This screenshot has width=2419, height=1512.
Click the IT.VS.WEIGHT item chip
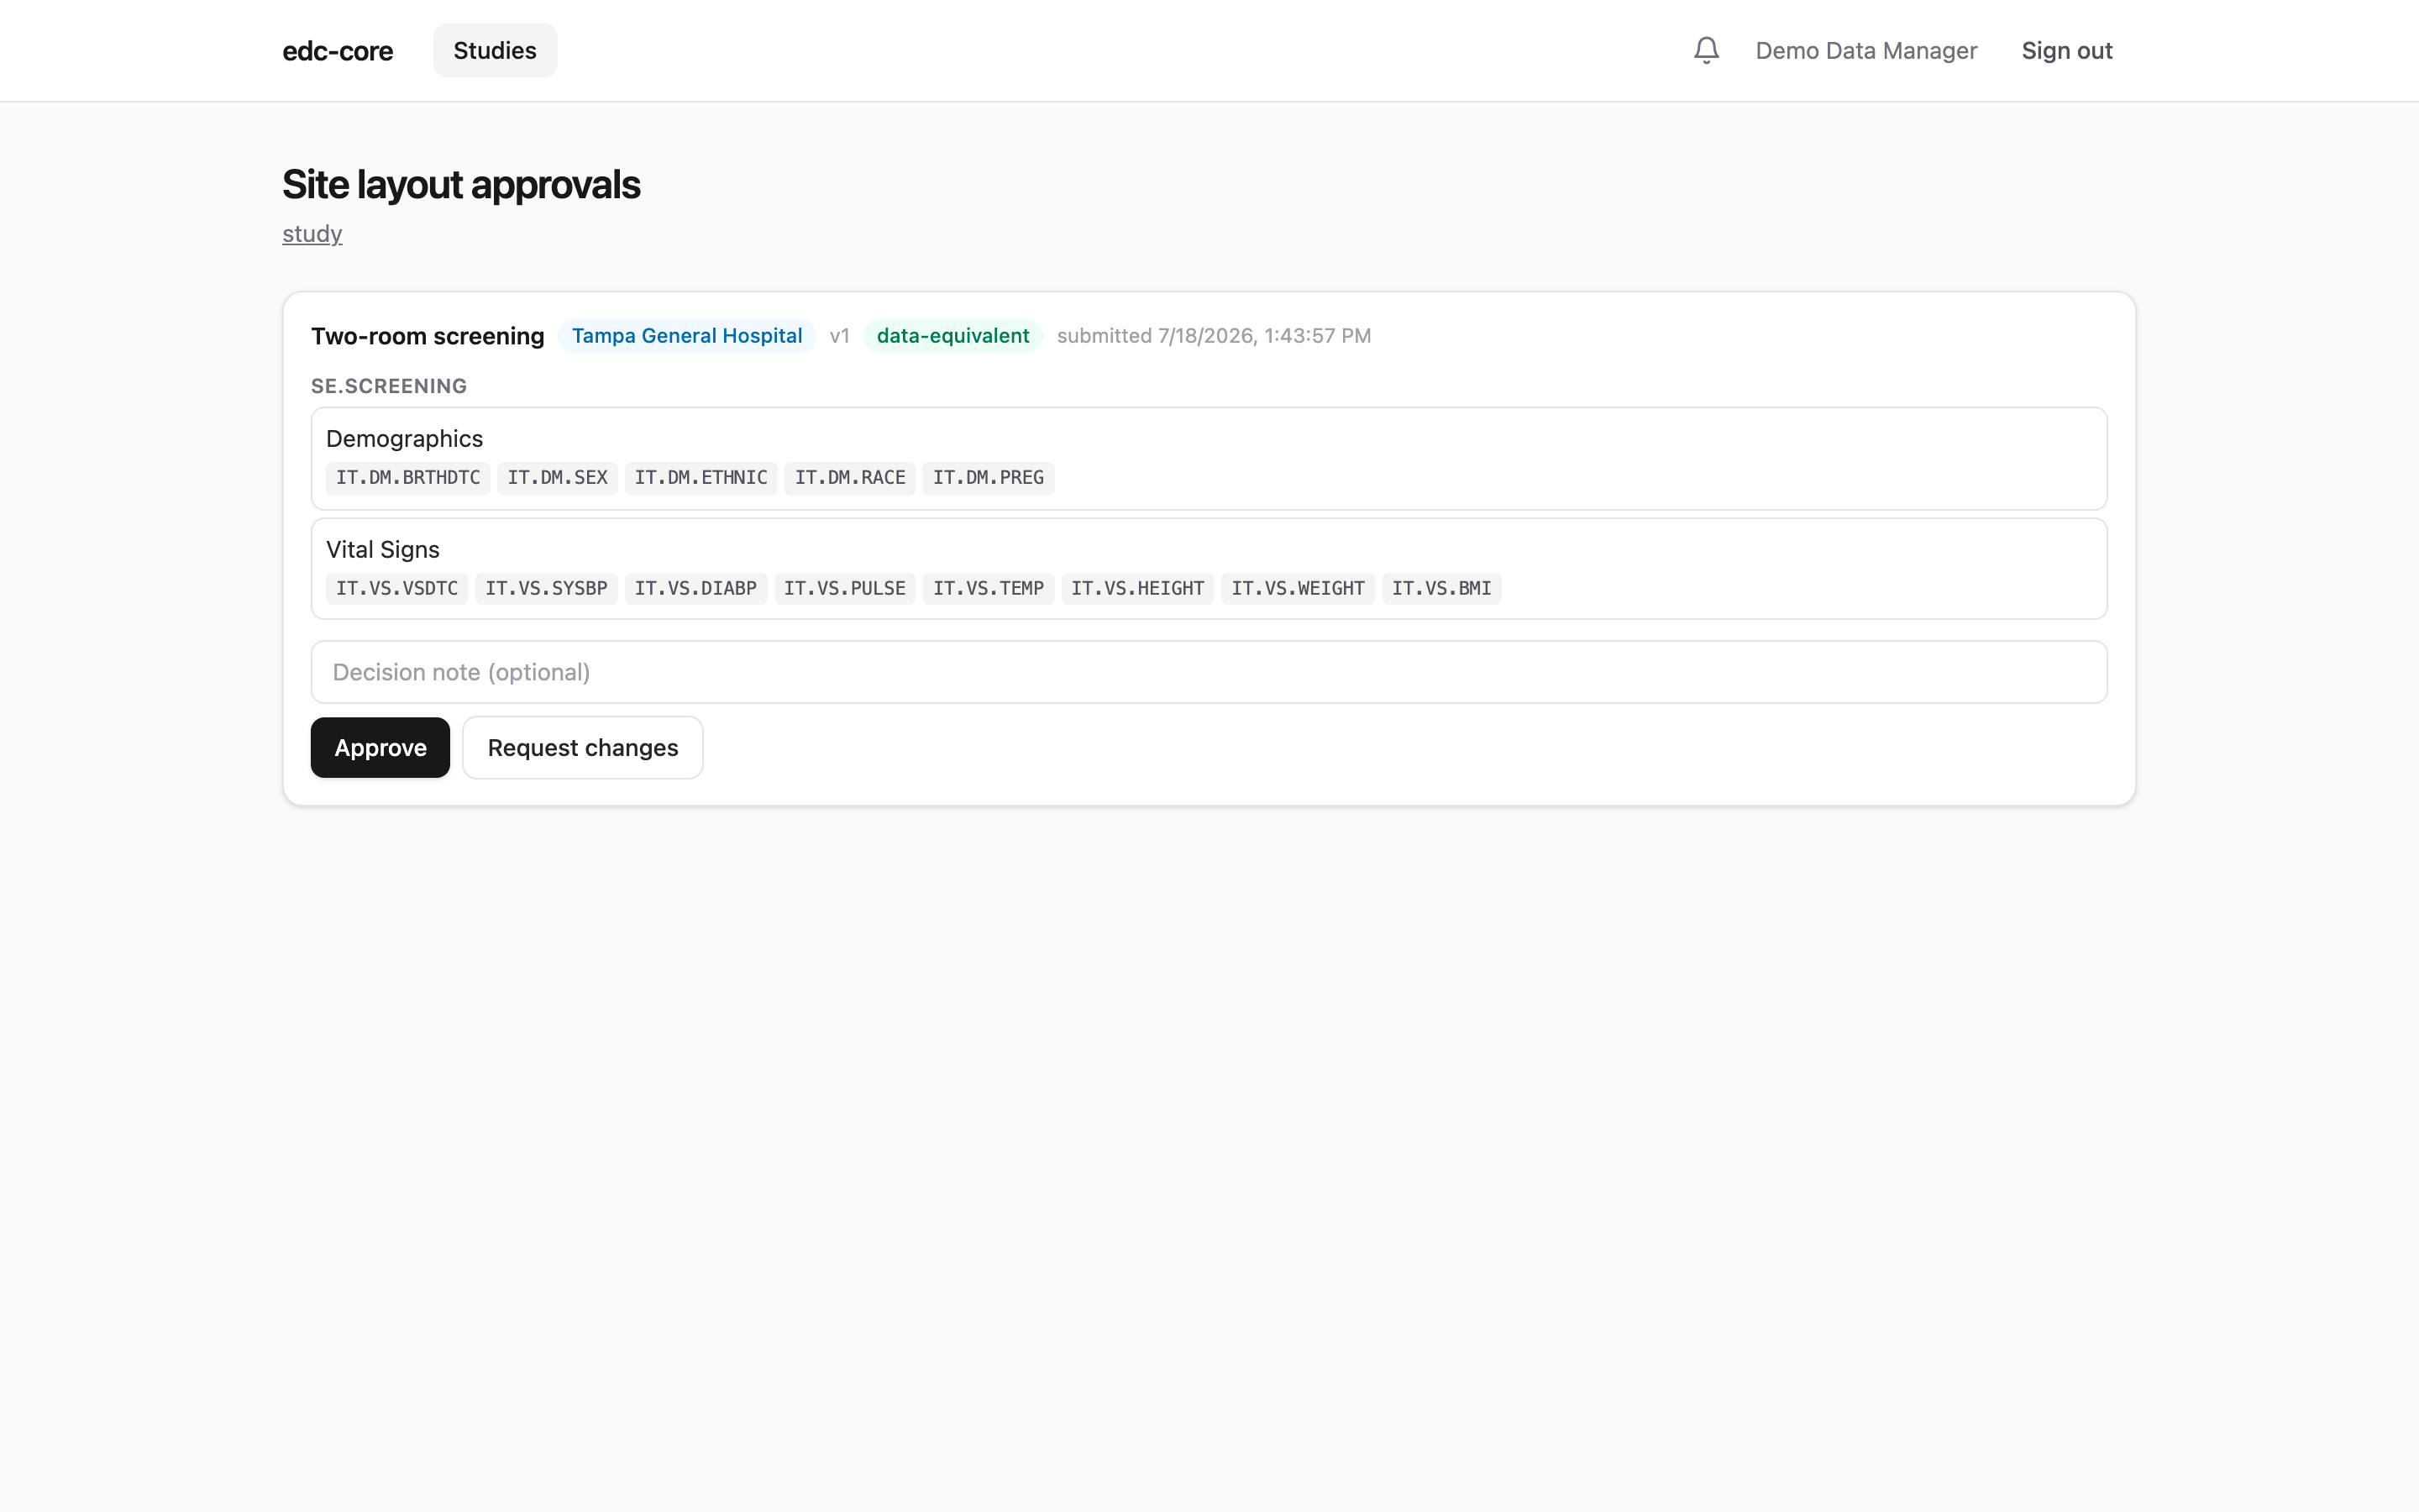(x=1299, y=589)
